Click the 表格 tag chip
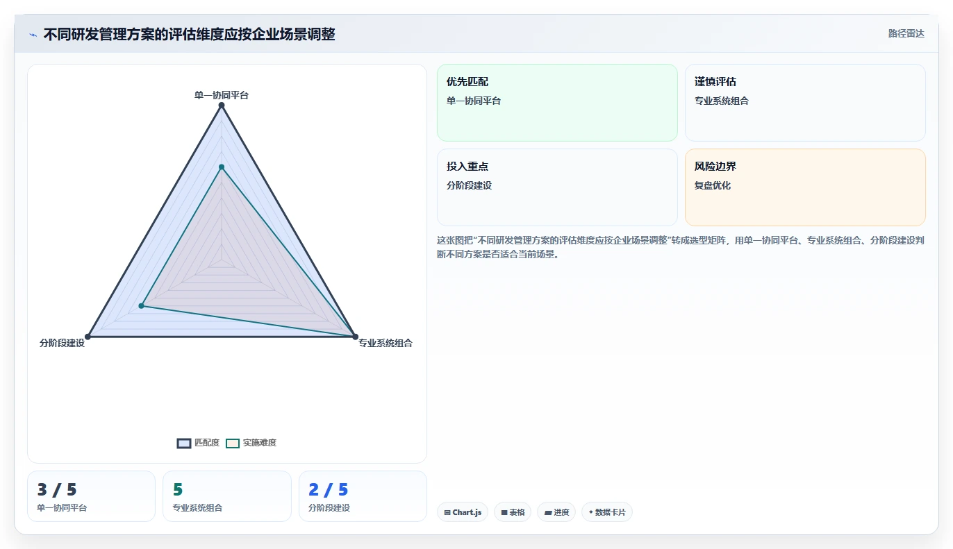Viewport: 953px width, 549px height. 513,512
